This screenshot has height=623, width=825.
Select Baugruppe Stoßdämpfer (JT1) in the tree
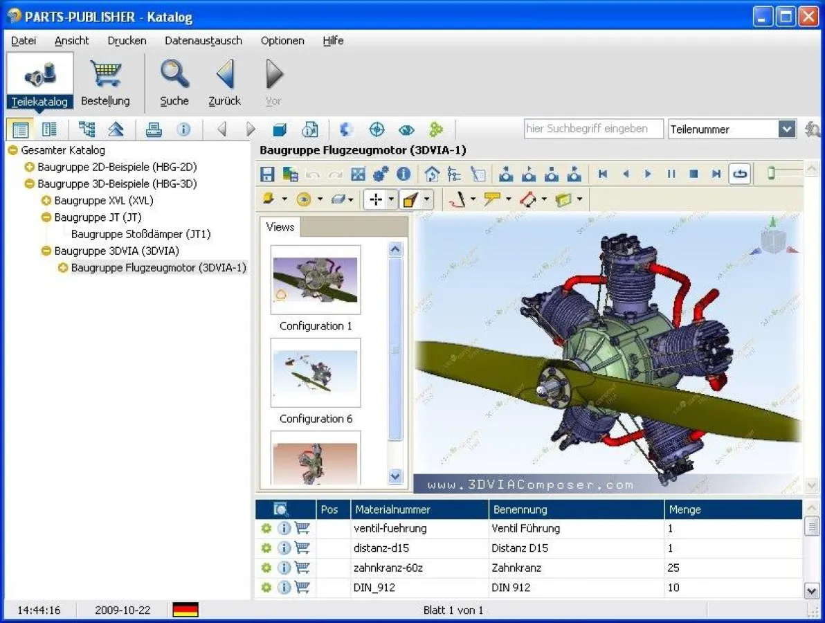[x=139, y=234]
